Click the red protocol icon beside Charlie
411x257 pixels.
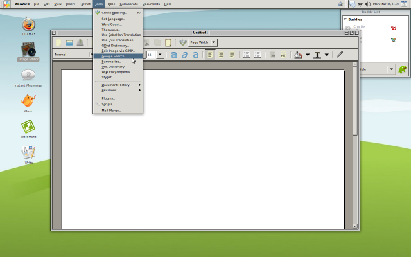pyautogui.click(x=394, y=28)
